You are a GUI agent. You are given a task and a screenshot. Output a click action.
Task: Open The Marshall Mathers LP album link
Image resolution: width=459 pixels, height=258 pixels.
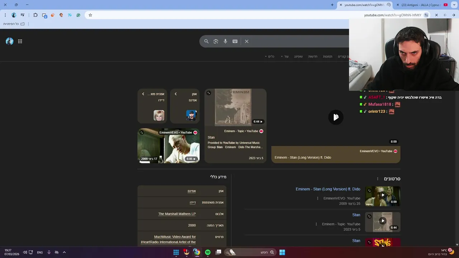[x=177, y=214]
